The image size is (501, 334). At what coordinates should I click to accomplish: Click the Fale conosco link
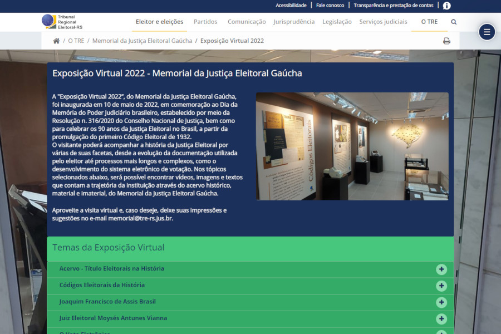coord(330,6)
